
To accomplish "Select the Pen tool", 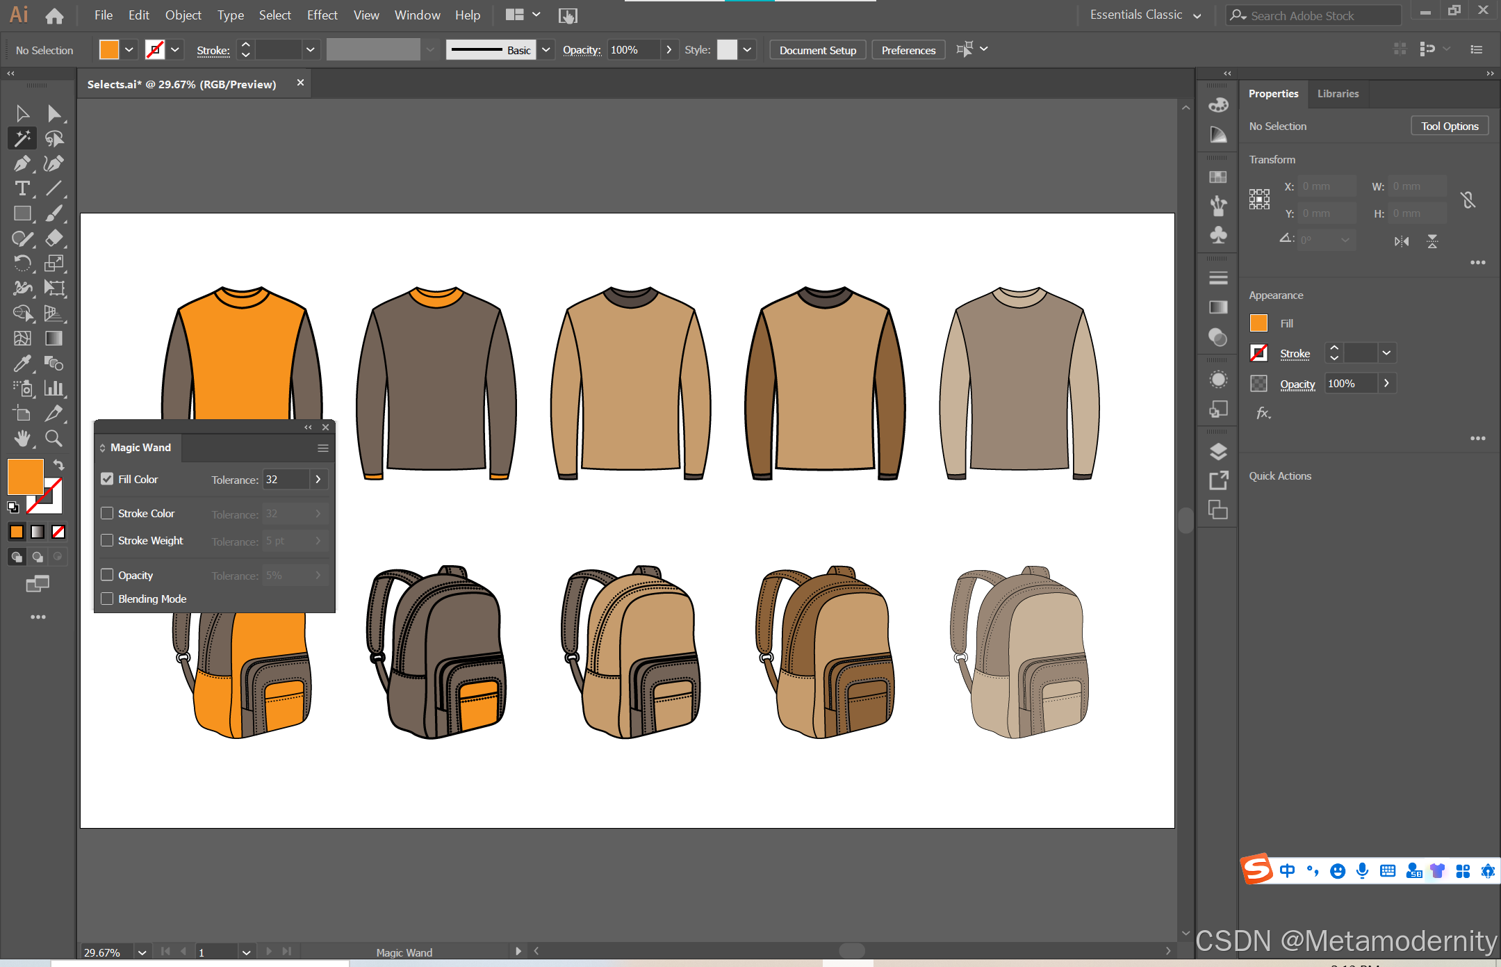I will click(x=22, y=163).
